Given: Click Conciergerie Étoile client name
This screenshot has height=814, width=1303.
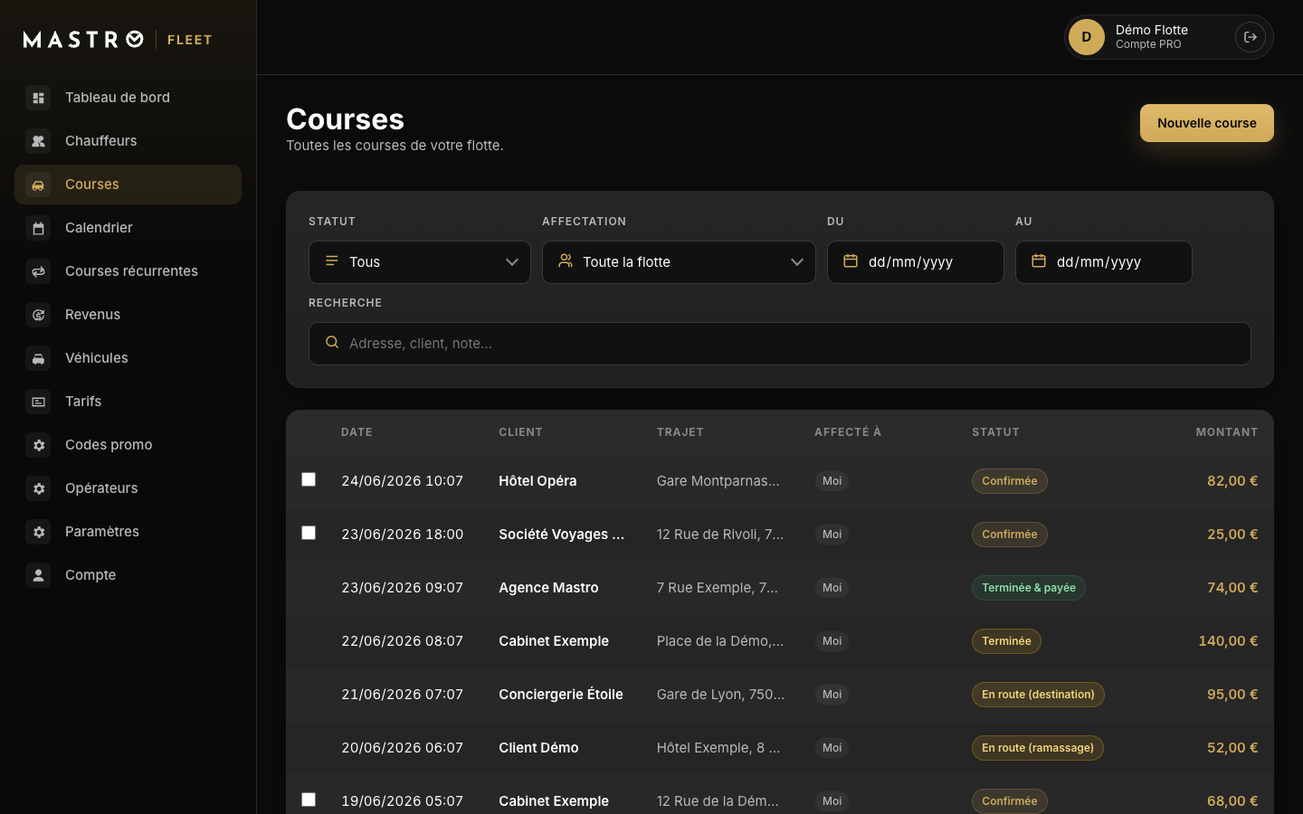Looking at the screenshot, I should click(x=561, y=695).
